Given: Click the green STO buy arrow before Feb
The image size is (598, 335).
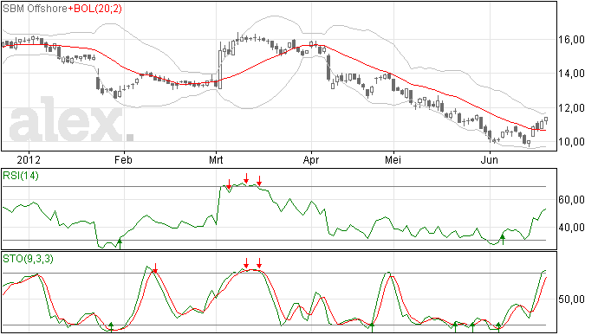Looking at the screenshot, I should (x=111, y=326).
